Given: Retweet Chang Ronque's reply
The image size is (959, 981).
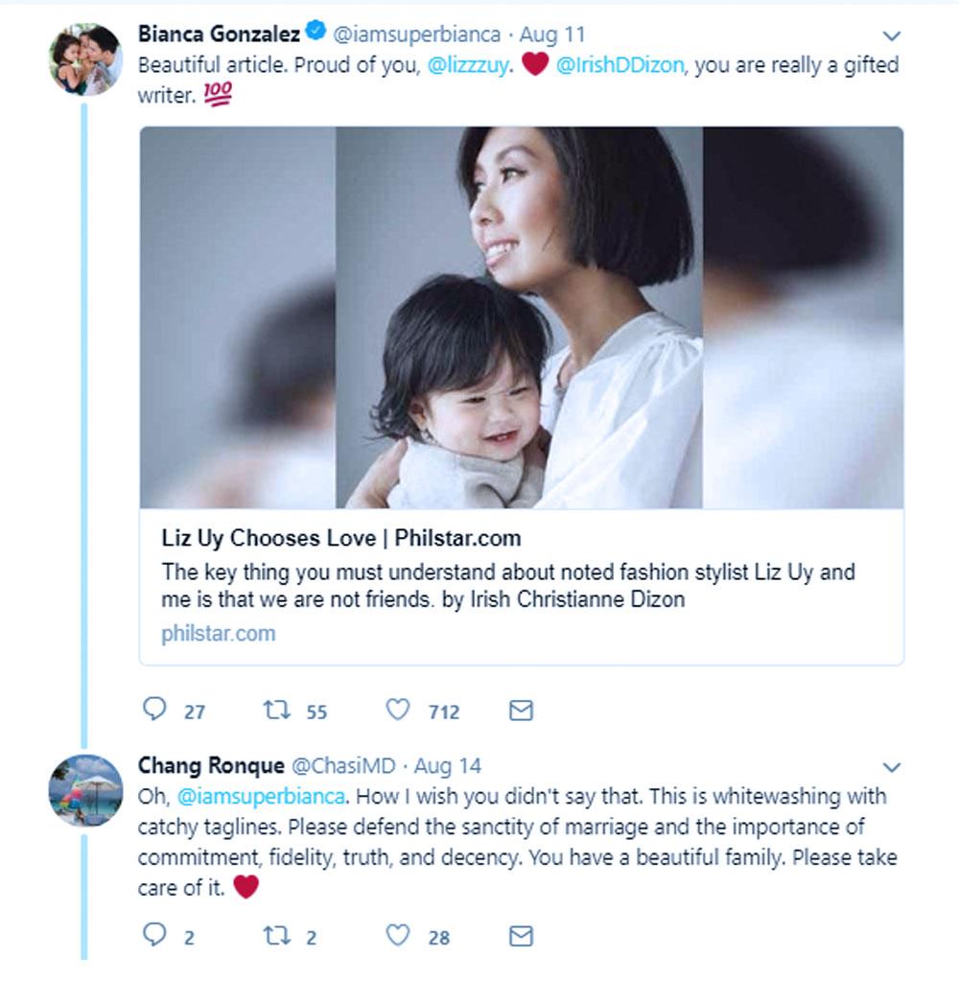Looking at the screenshot, I should point(277,936).
